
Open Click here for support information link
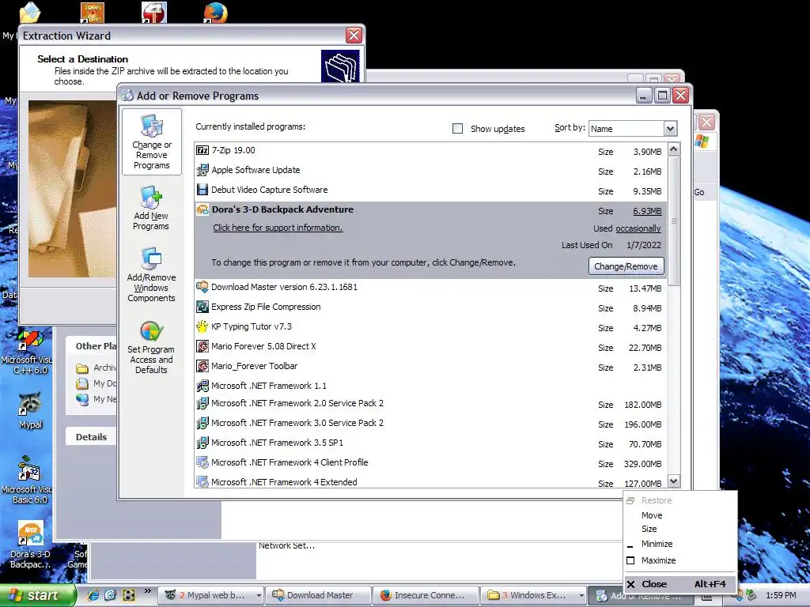click(278, 228)
